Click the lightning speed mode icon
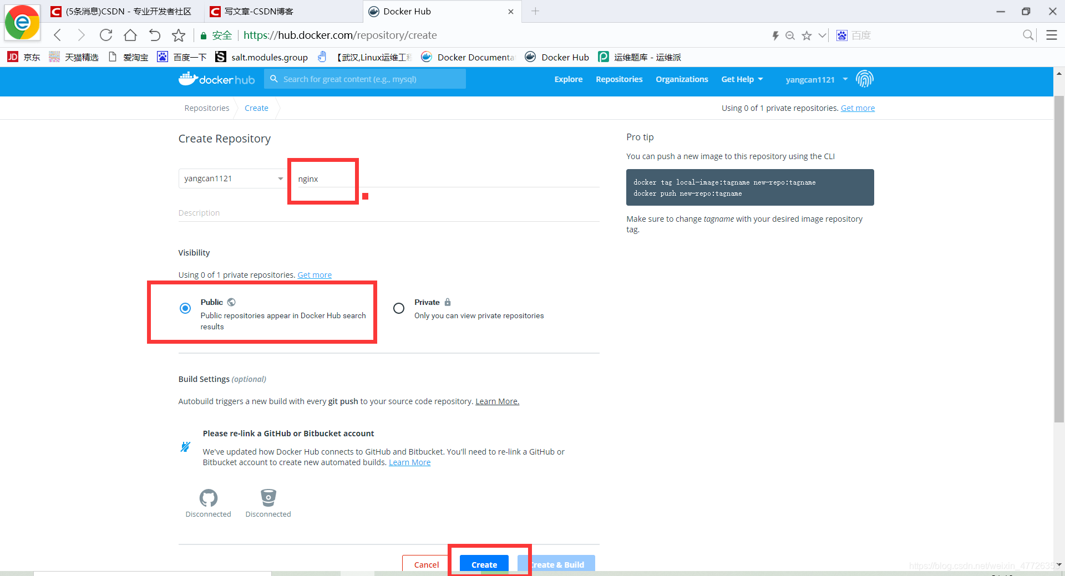Image resolution: width=1065 pixels, height=576 pixels. (775, 35)
